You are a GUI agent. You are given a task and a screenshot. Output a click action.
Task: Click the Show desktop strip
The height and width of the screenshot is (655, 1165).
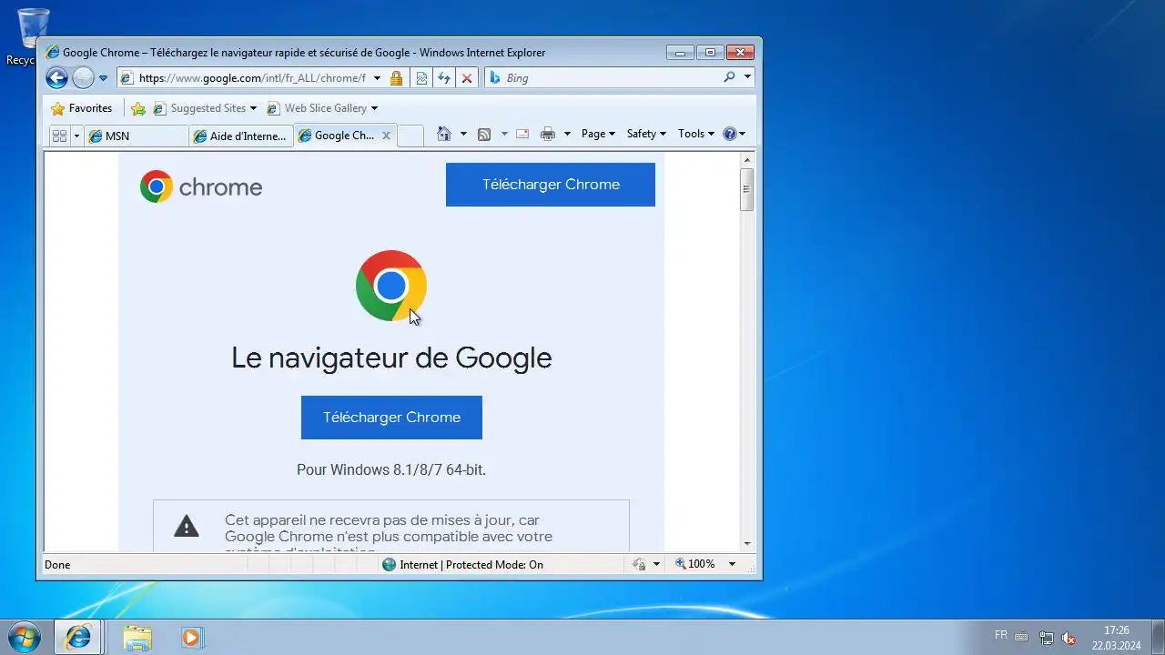click(x=1158, y=637)
